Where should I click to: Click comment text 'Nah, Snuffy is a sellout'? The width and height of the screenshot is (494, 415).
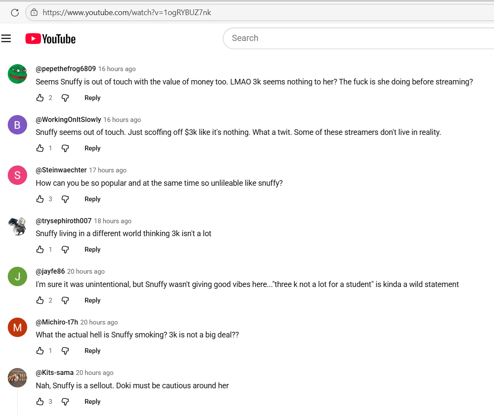coord(132,386)
